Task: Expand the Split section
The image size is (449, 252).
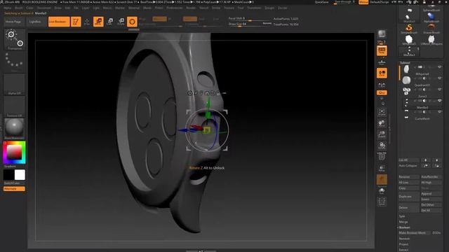Action: (402, 216)
